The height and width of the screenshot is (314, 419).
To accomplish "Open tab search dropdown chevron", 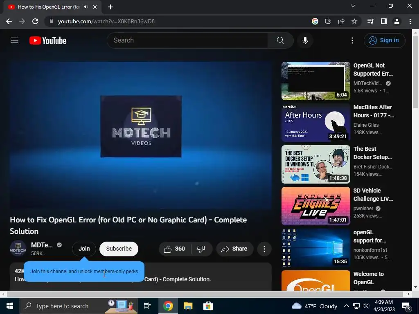I will [x=353, y=6].
